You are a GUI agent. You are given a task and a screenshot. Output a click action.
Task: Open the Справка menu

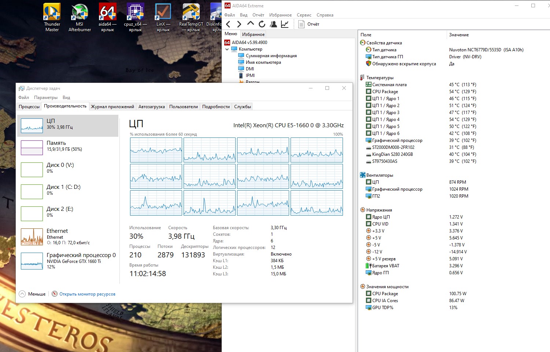[325, 15]
